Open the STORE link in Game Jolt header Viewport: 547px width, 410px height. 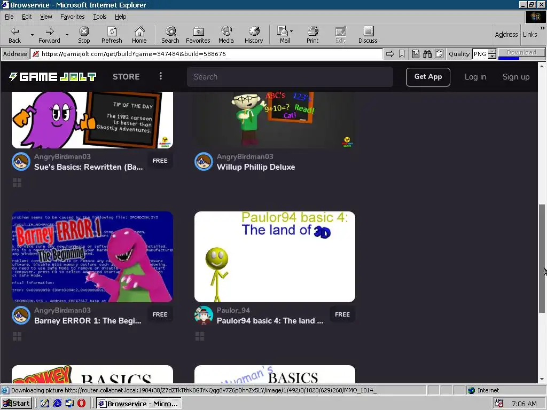tap(126, 77)
